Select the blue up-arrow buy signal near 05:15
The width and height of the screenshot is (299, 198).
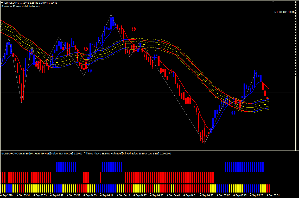tap(233, 113)
